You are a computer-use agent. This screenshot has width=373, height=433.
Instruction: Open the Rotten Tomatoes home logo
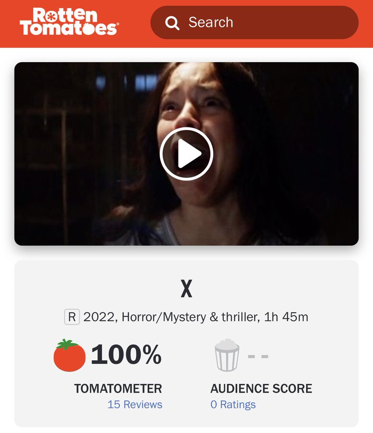69,22
